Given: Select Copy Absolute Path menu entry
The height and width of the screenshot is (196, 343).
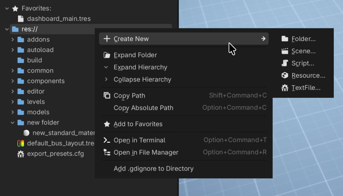Looking at the screenshot, I should (143, 108).
